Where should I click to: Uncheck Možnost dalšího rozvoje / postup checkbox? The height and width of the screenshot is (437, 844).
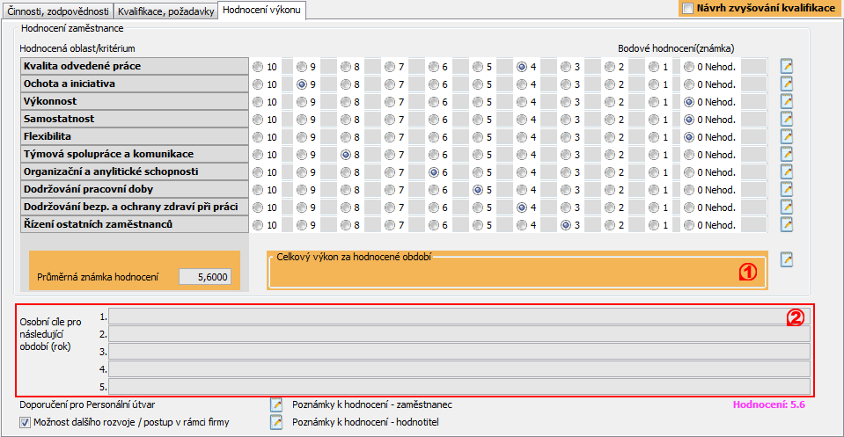25,422
